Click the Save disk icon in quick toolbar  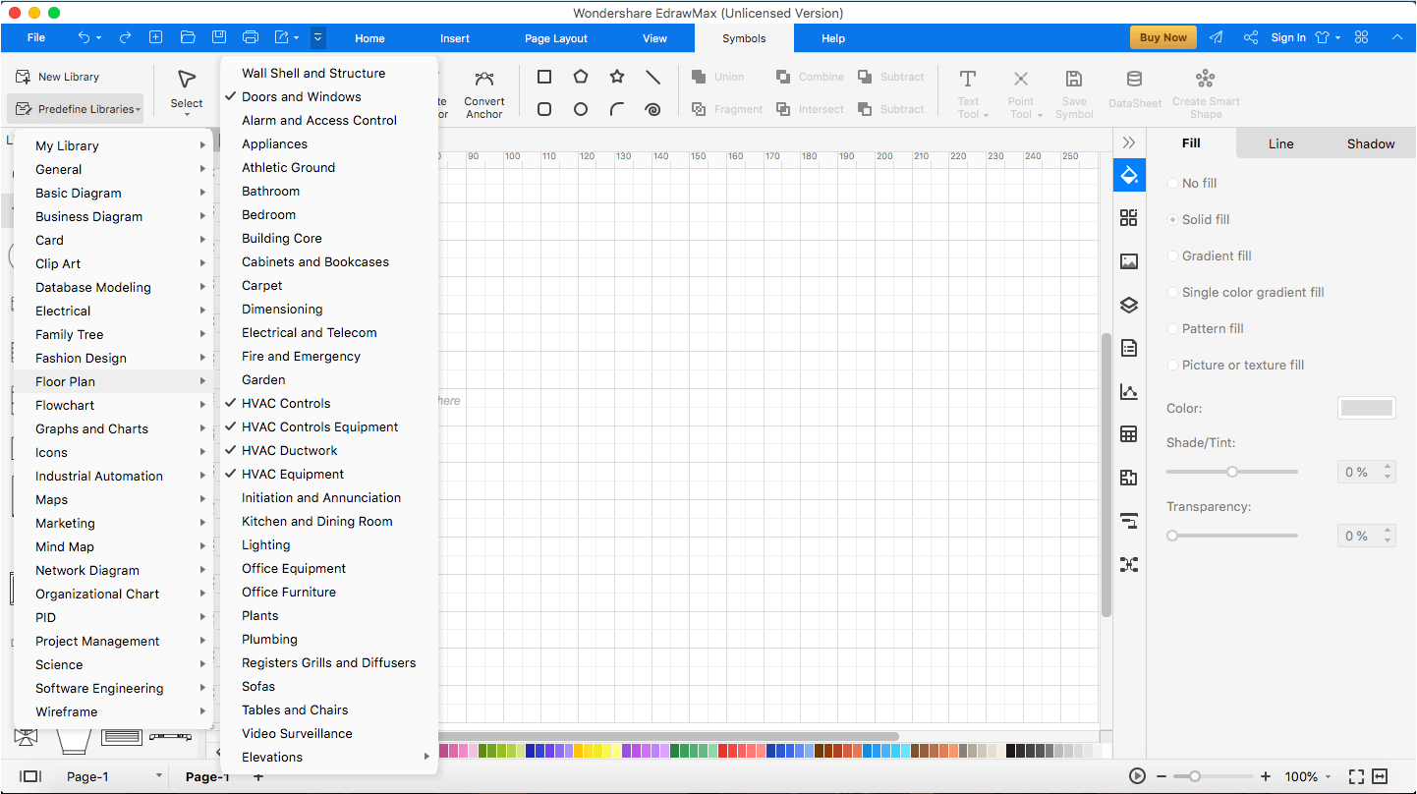(219, 37)
